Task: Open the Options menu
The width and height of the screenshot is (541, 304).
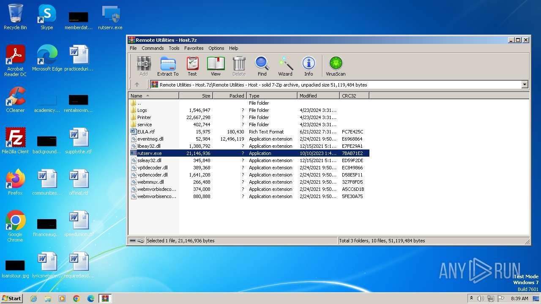Action: click(216, 48)
